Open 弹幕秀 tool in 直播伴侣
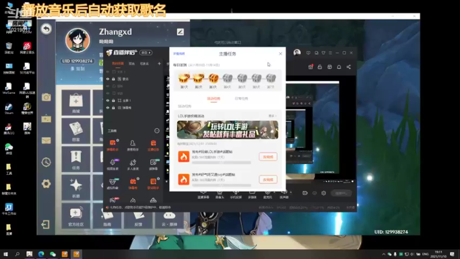 (133, 183)
